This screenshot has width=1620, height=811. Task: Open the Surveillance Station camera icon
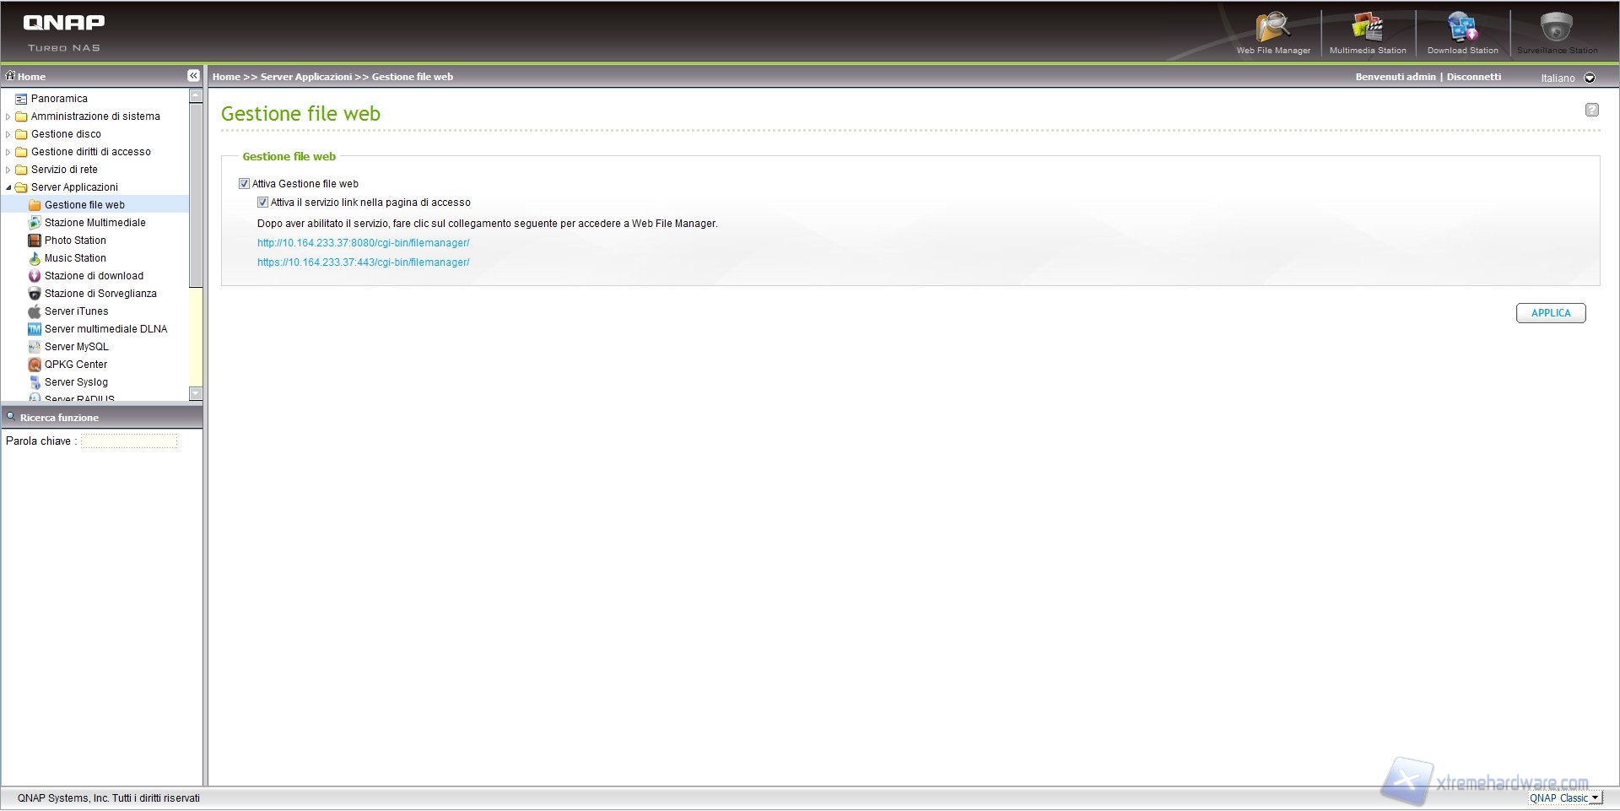1556,29
